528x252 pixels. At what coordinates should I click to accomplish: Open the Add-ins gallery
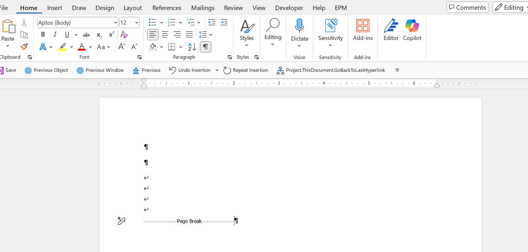(x=363, y=30)
